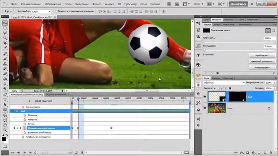
Task: Switch to the Контуры tab
Action: [x=228, y=78]
